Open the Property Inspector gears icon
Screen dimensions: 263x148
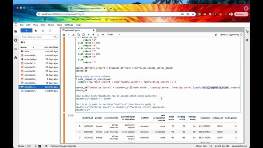pos(247,31)
